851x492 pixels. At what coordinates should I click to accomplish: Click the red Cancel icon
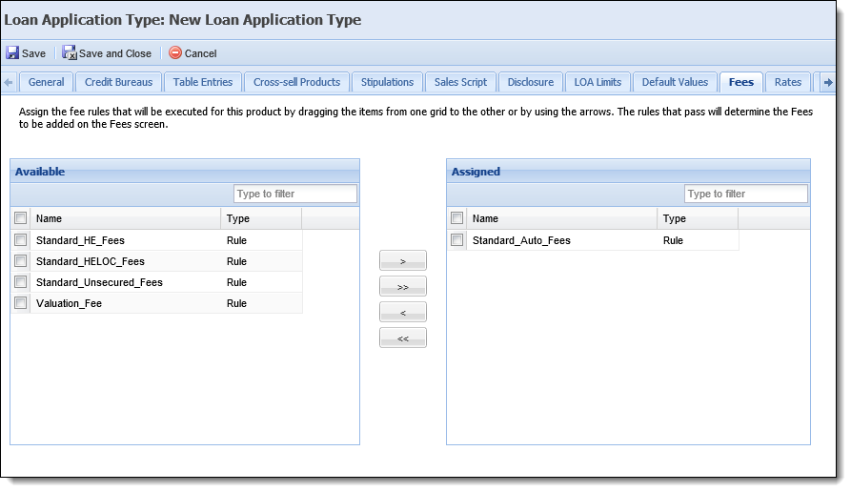(175, 52)
